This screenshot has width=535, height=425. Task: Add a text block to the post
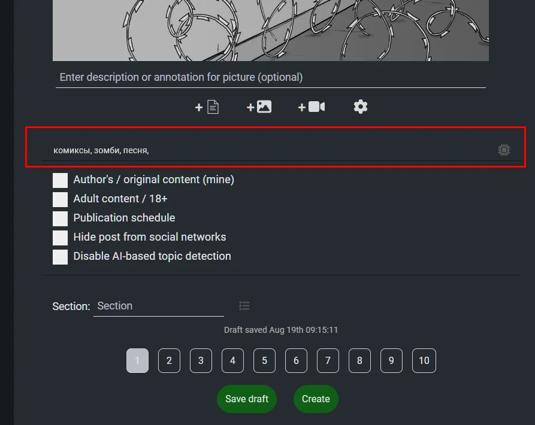[x=207, y=107]
